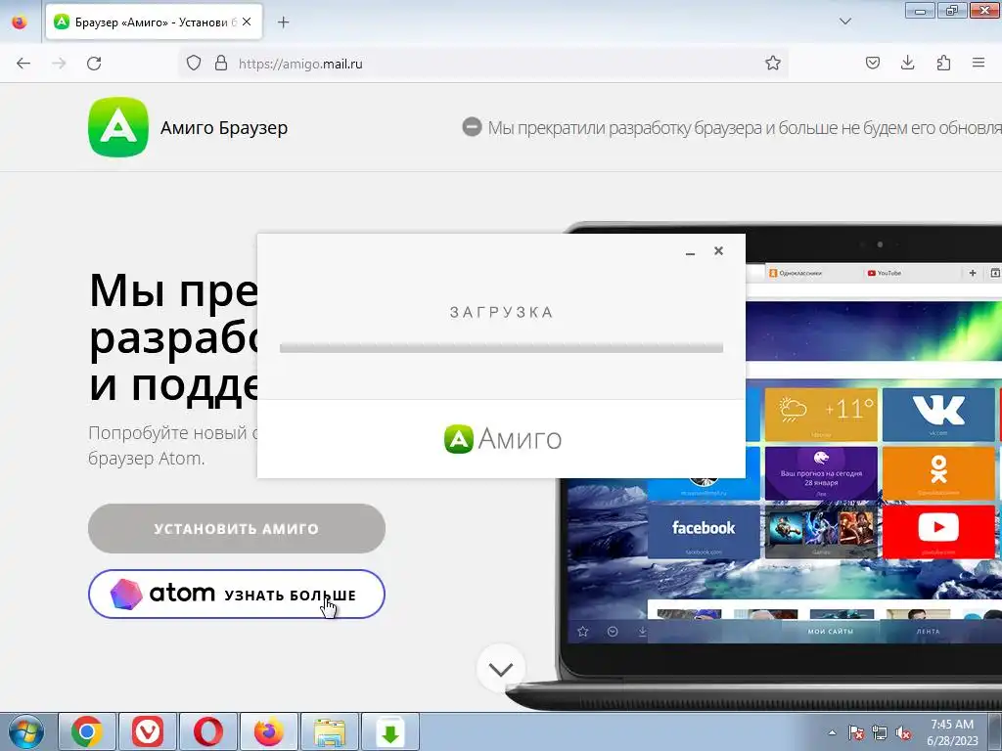Expand the list all tabs chevron

(844, 22)
